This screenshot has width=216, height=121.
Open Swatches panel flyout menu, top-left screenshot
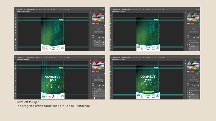[105, 12]
